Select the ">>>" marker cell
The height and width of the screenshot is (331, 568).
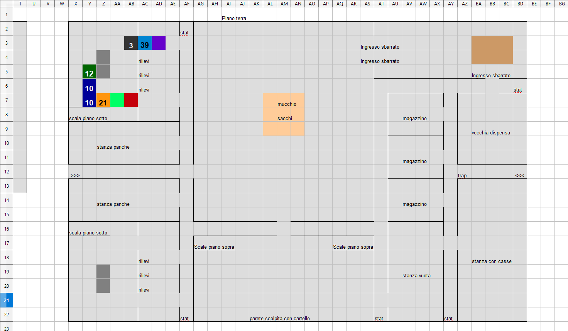tap(75, 175)
